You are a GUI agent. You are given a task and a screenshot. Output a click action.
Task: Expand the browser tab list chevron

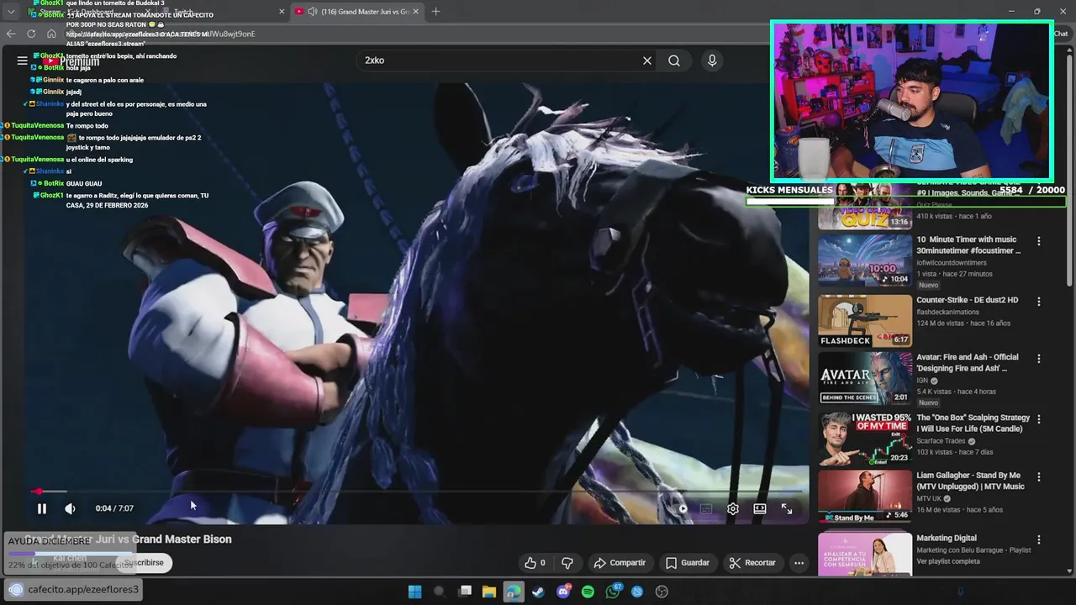coord(11,12)
